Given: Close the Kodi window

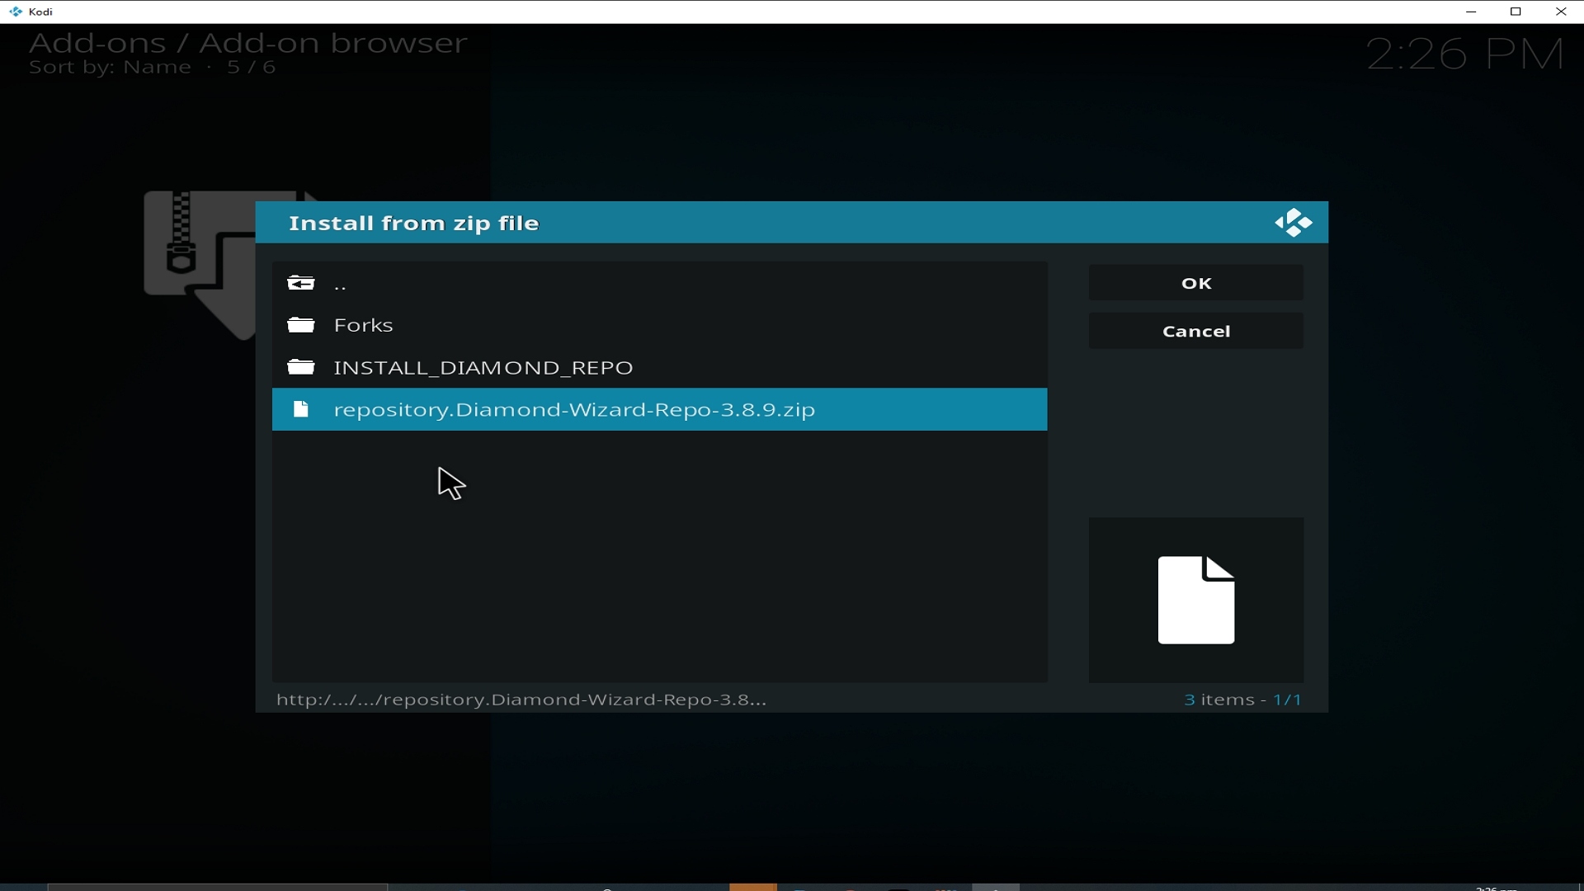Looking at the screenshot, I should click(1561, 12).
